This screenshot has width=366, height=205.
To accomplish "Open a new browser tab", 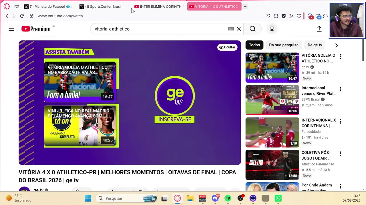I will click(x=245, y=7).
